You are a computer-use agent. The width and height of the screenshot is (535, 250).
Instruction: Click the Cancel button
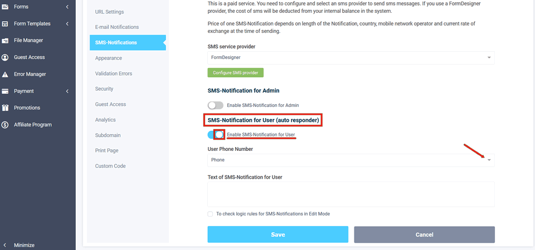click(x=424, y=234)
